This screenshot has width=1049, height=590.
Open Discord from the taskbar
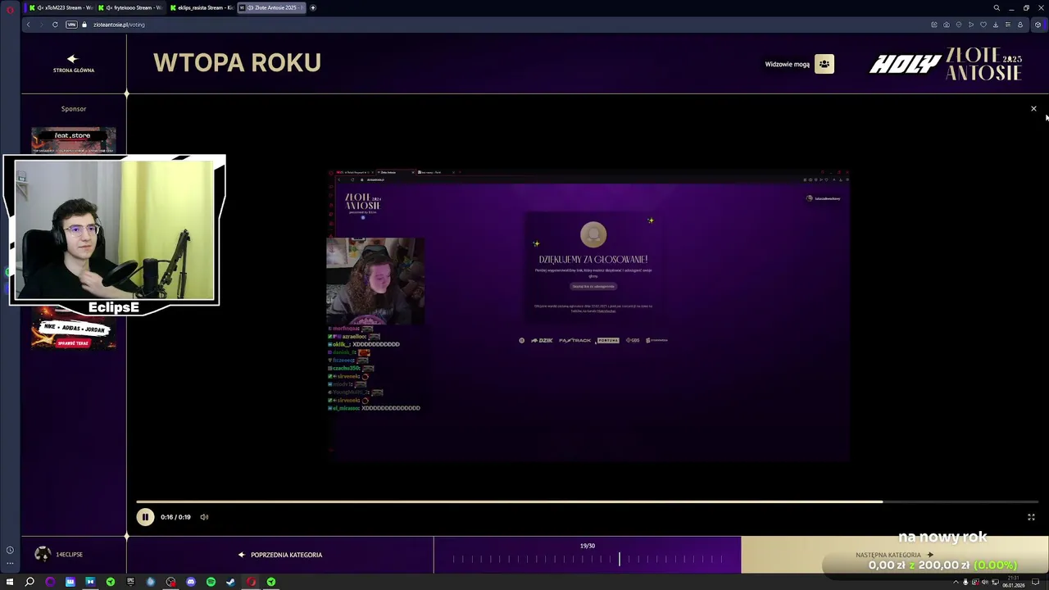[x=191, y=582]
